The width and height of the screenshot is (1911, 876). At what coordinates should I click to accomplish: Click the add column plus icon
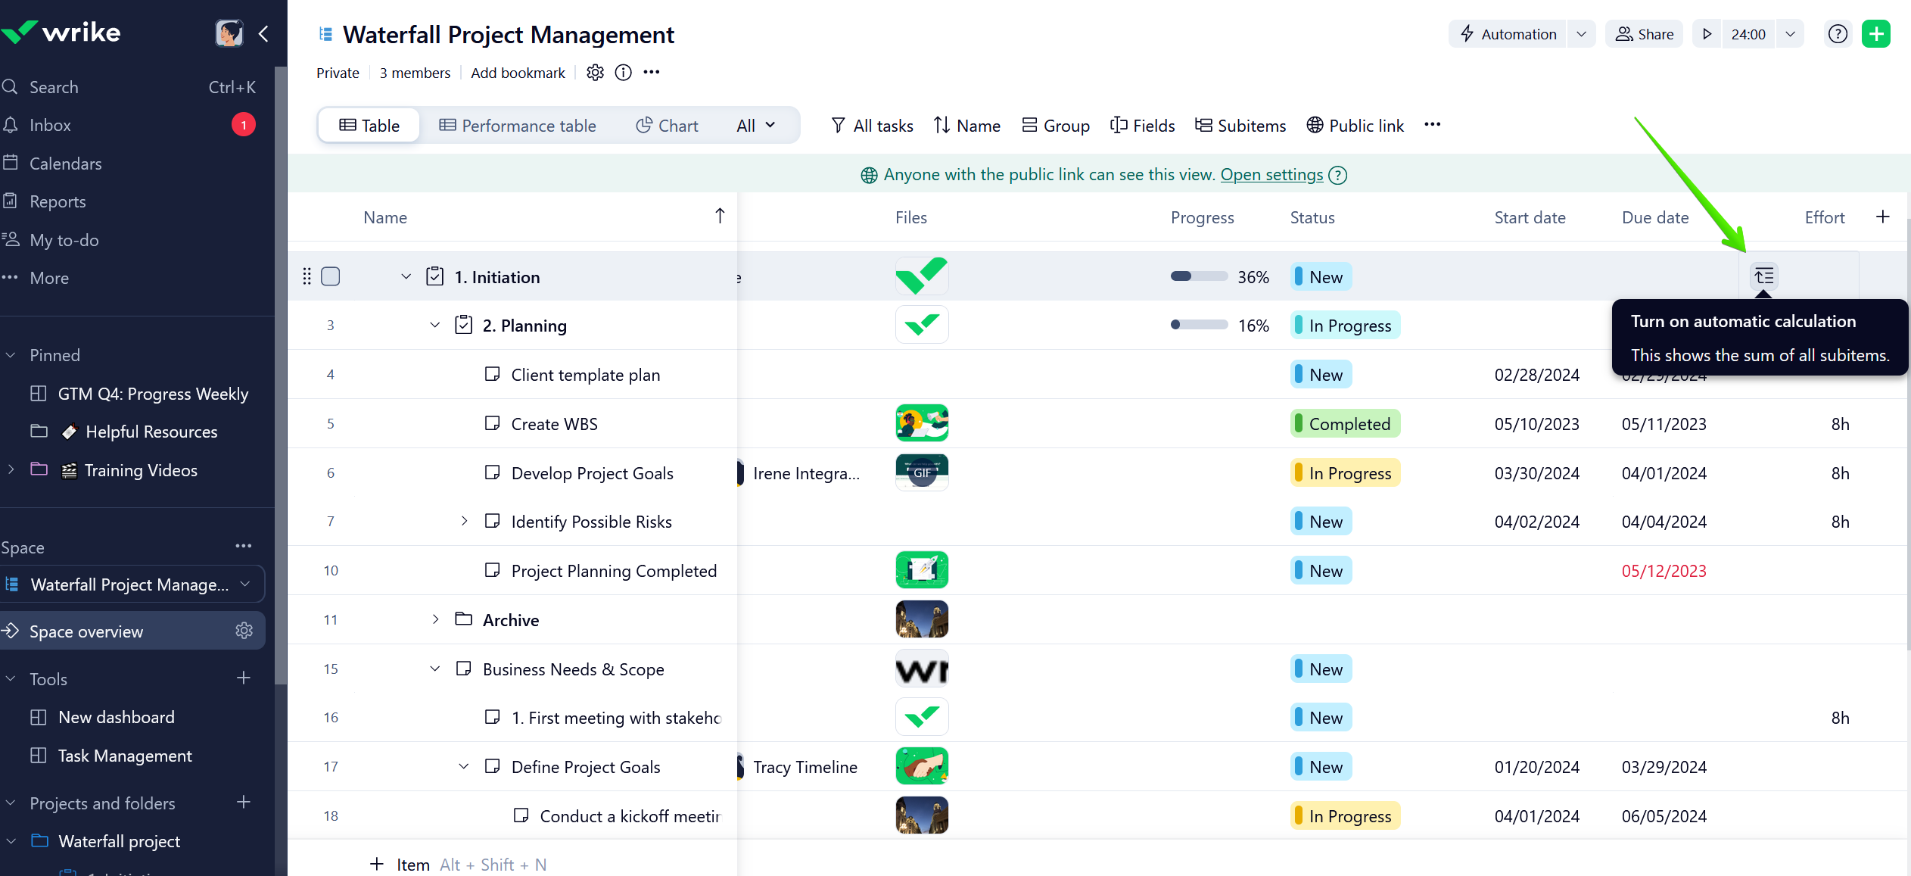coord(1883,217)
